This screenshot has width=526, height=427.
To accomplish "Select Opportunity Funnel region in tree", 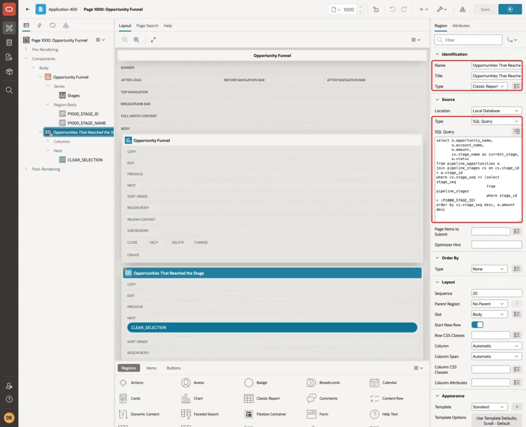I will tap(70, 77).
